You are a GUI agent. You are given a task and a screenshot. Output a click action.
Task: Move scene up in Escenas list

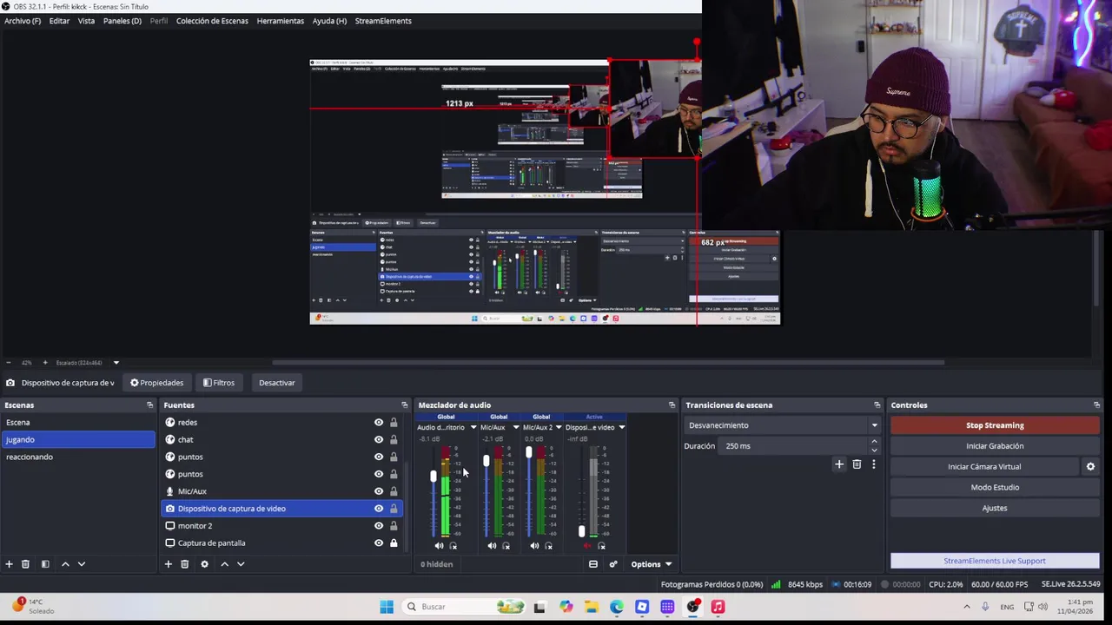click(x=65, y=564)
